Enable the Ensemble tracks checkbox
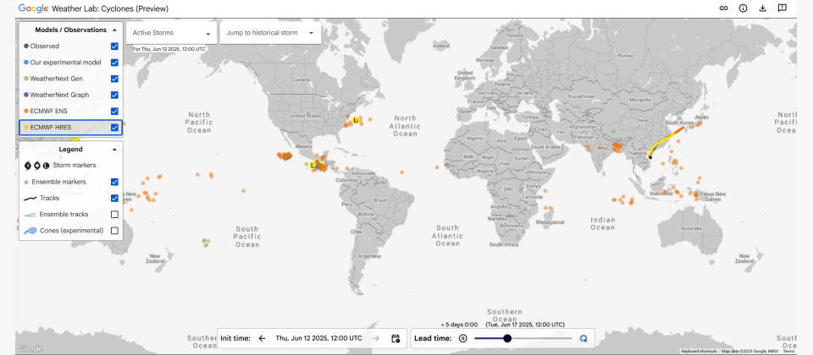Viewport: 813px width, 355px height. (114, 214)
